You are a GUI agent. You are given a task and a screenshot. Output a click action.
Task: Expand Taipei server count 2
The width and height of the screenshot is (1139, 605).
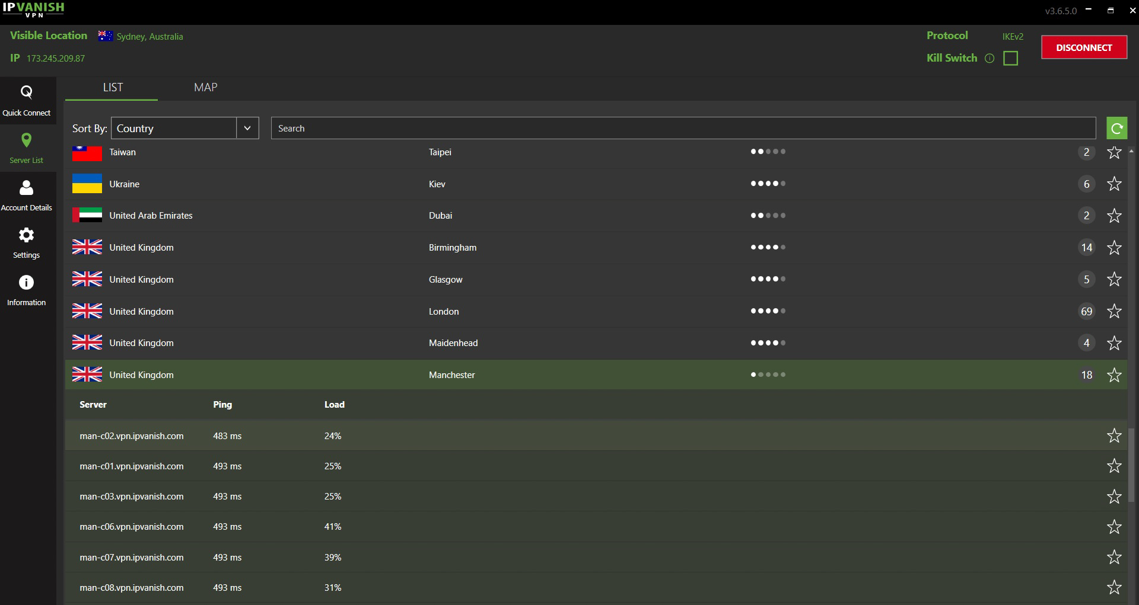tap(1086, 152)
